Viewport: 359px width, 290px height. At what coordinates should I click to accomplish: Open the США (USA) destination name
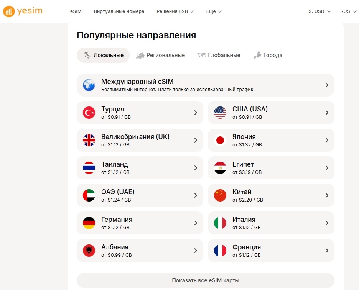pyautogui.click(x=250, y=109)
